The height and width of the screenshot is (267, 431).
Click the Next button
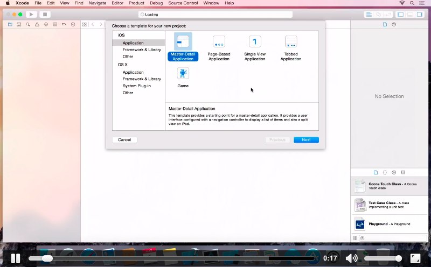306,140
